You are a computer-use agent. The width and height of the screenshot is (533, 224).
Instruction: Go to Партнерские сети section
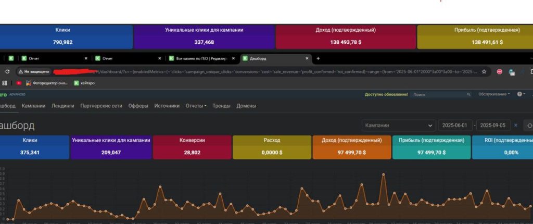pyautogui.click(x=101, y=106)
